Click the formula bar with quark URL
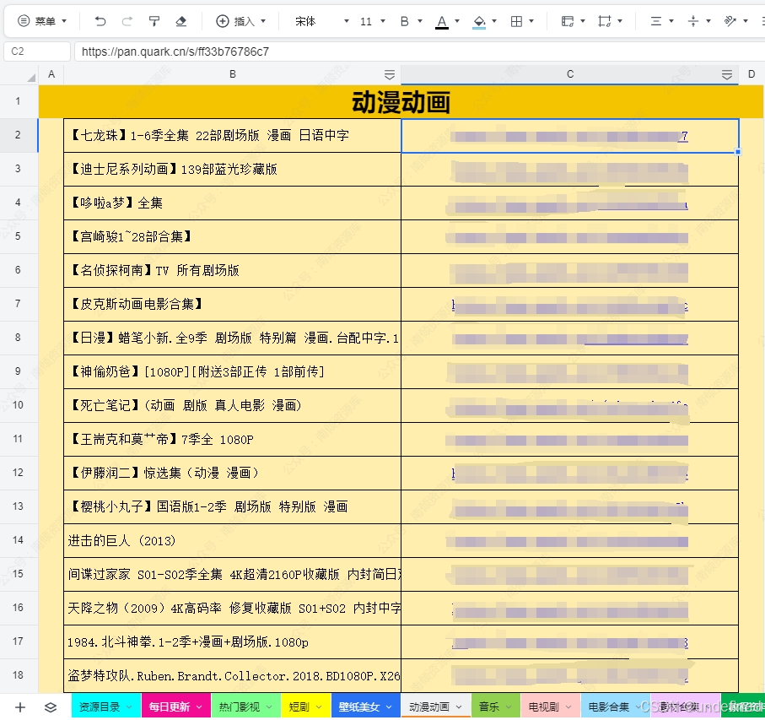 pos(418,51)
